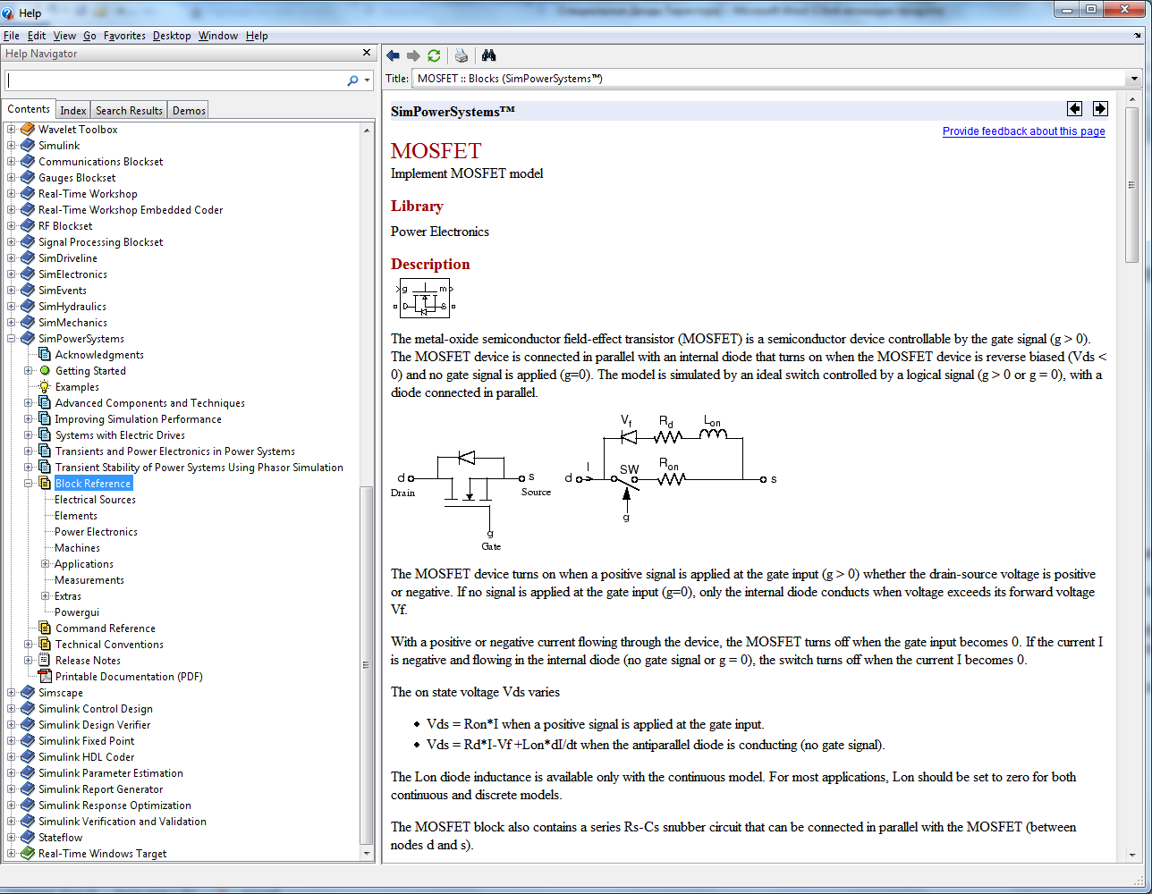
Task: Click the search magnifier icon in Help Navigator
Action: pos(352,80)
